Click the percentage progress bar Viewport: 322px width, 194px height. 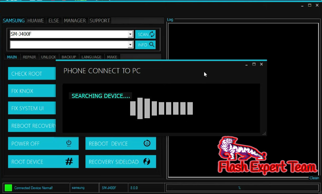coord(242,188)
